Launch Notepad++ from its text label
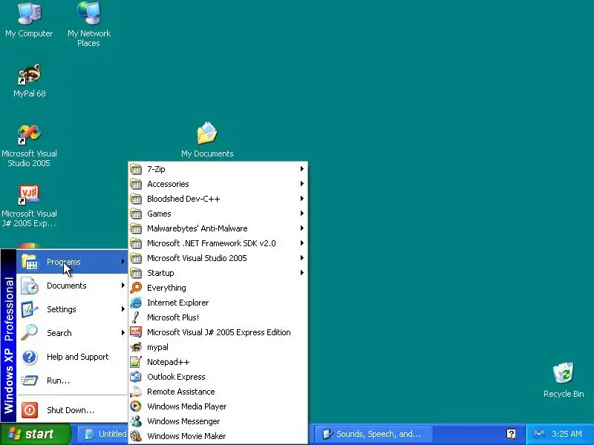This screenshot has height=445, width=594. pos(169,362)
